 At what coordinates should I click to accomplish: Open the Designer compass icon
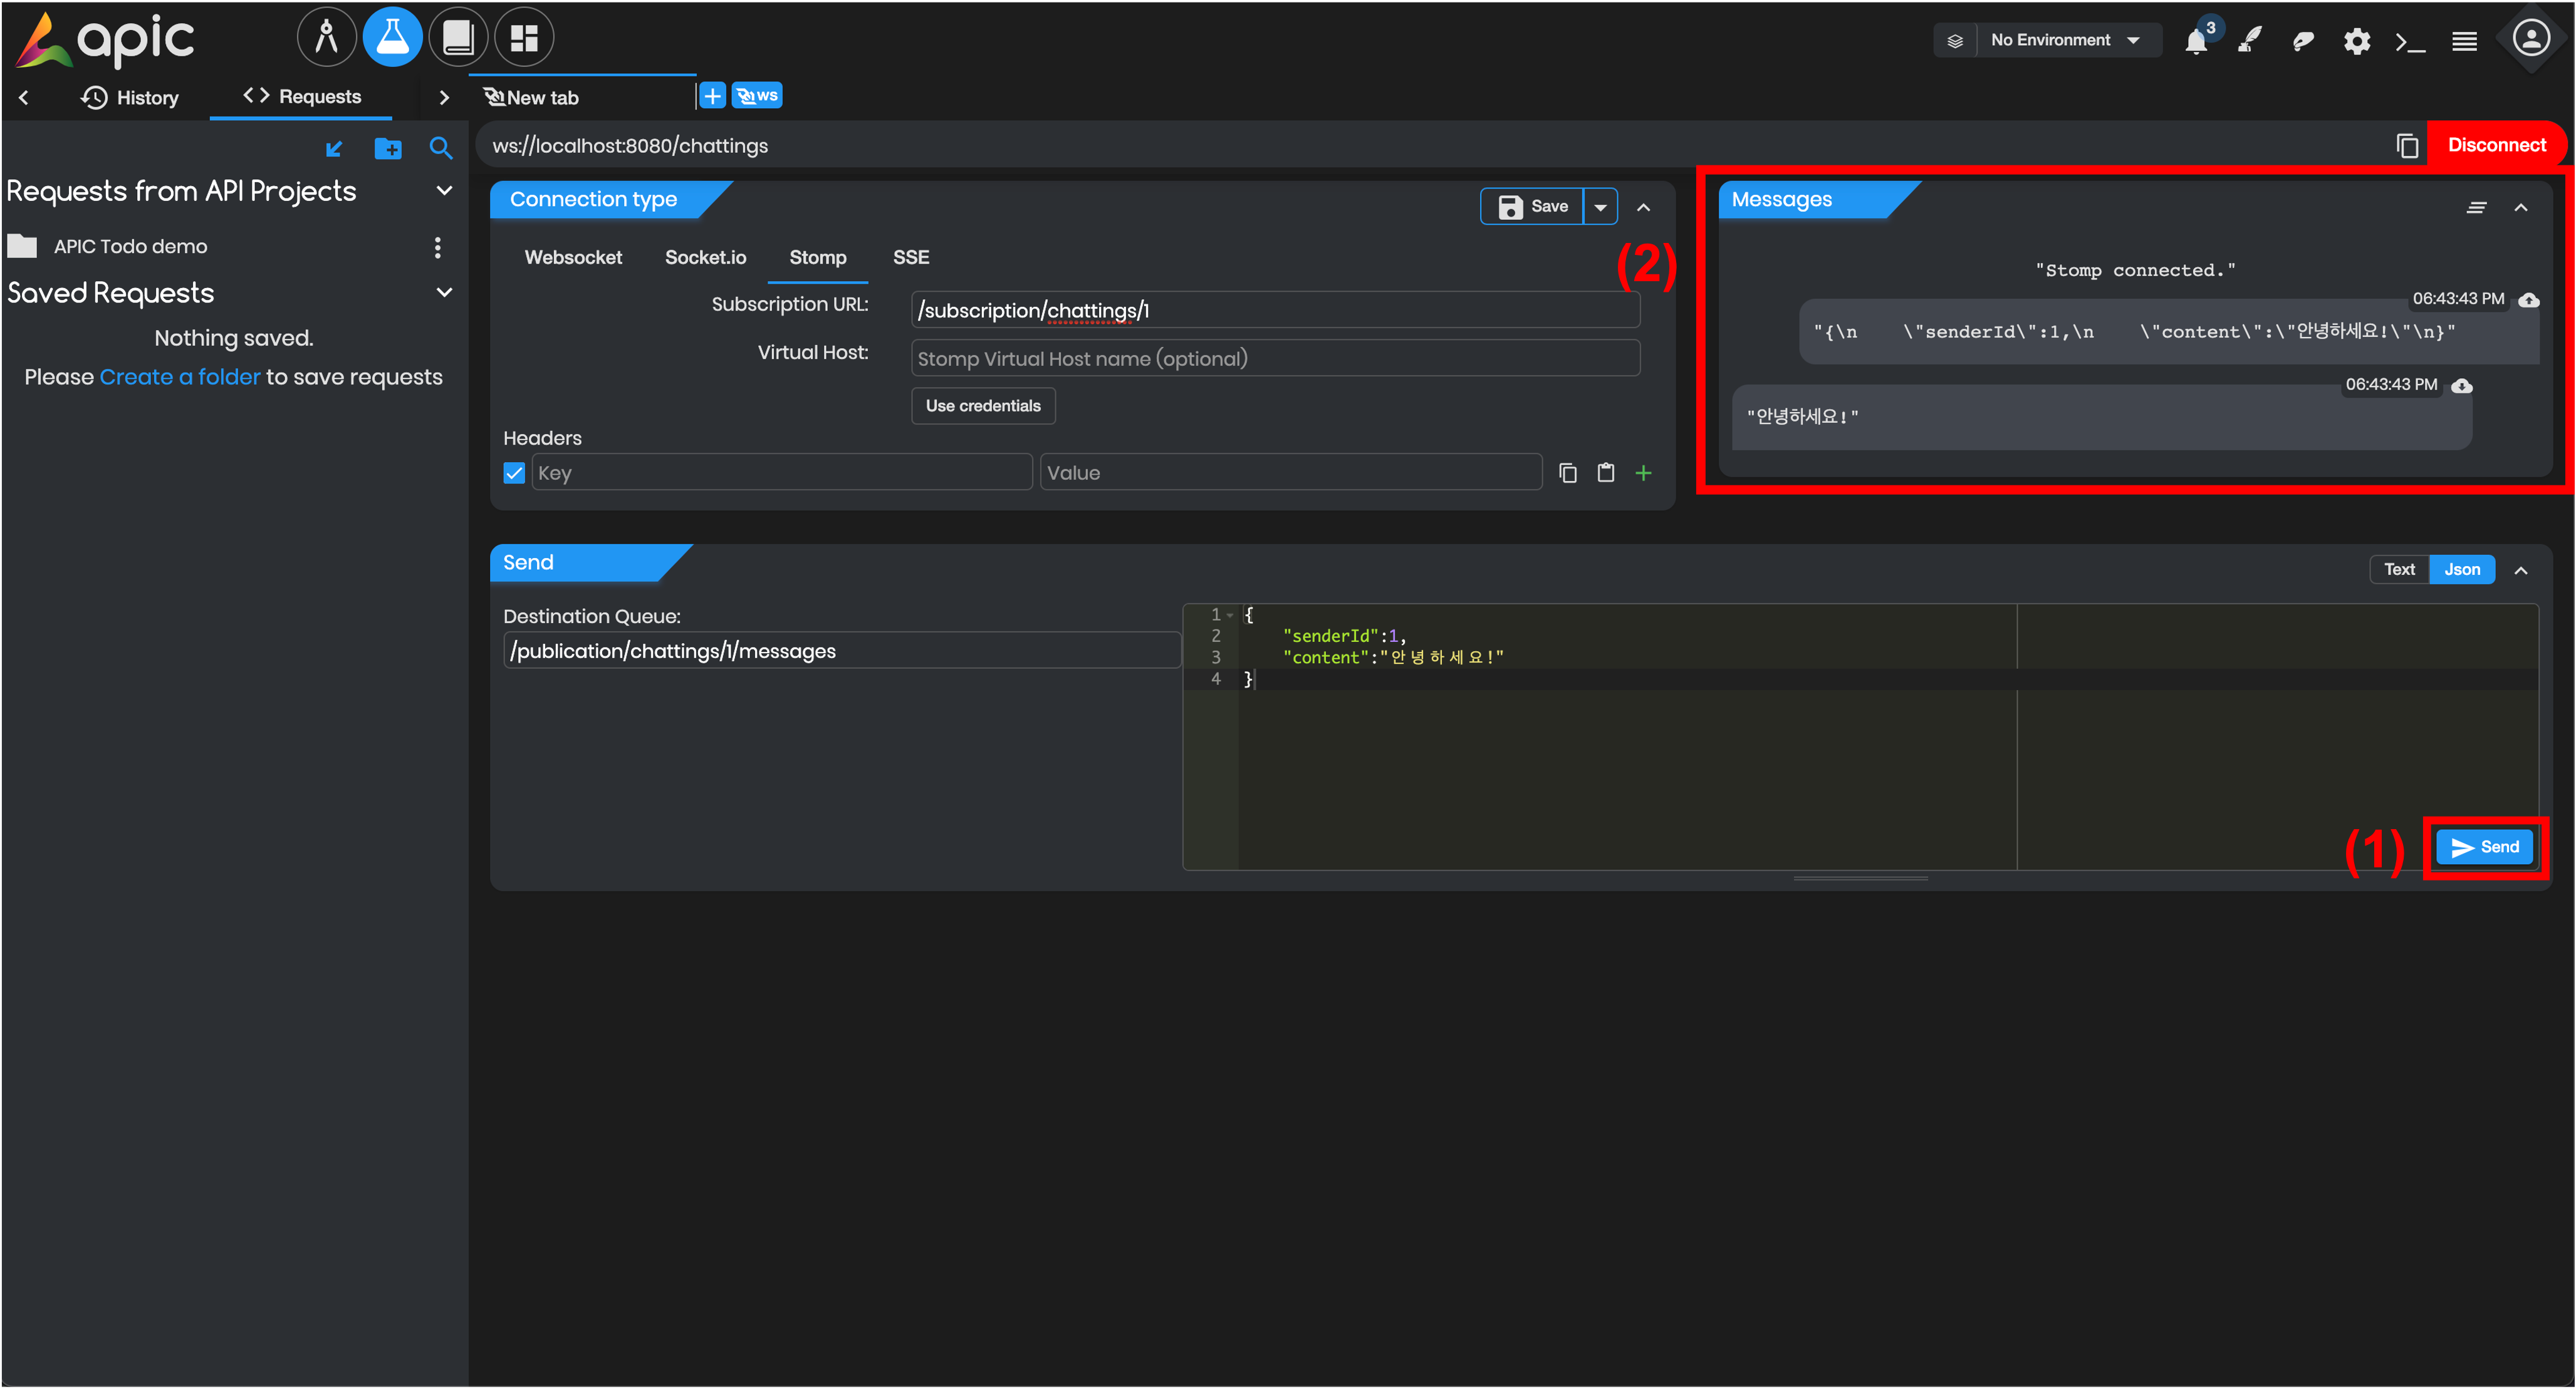click(x=326, y=38)
